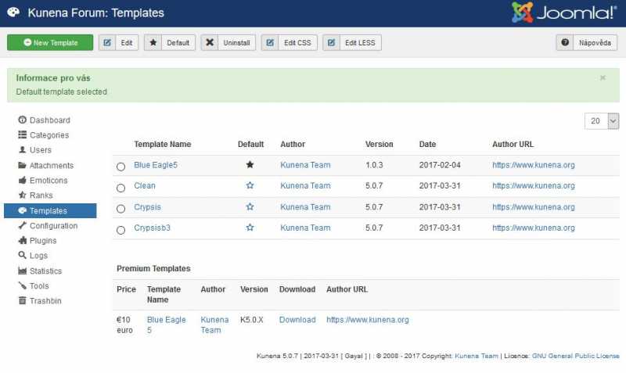The image size is (626, 373).
Task: Click the New Template button
Action: [50, 43]
